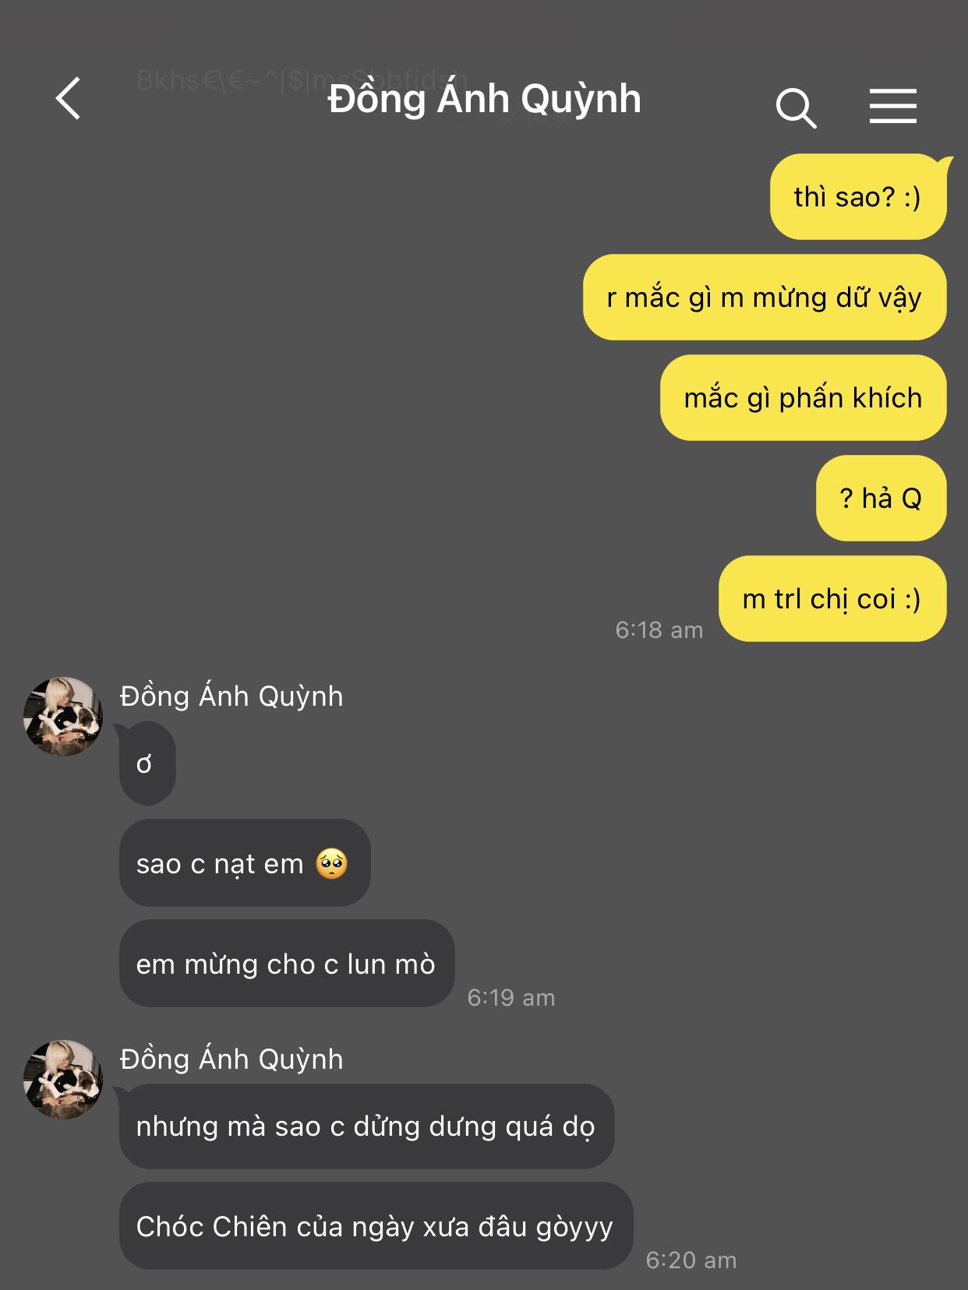Select the 'r mắc gì m mừng dữ vậy' bubble

pos(765,297)
